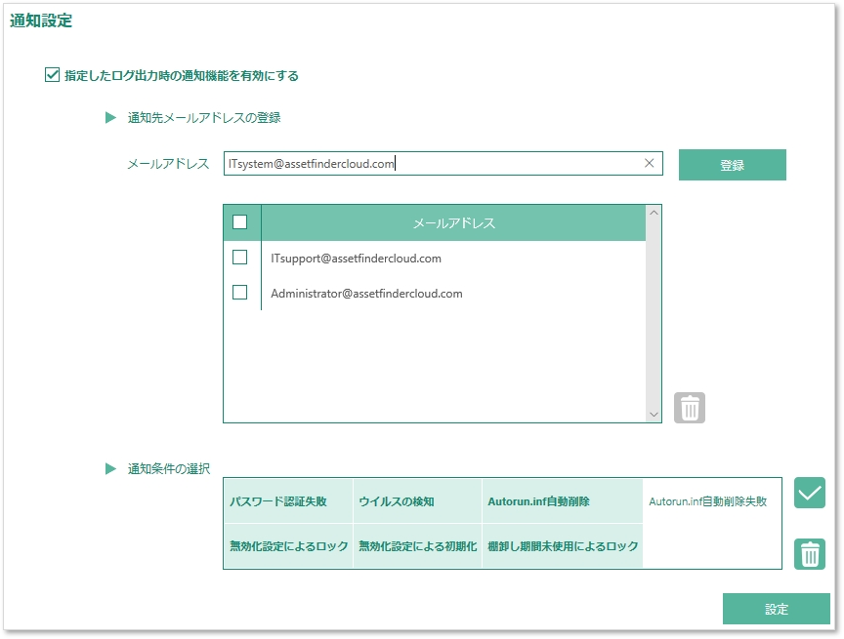Click the メールアドレス column header

pos(453,223)
